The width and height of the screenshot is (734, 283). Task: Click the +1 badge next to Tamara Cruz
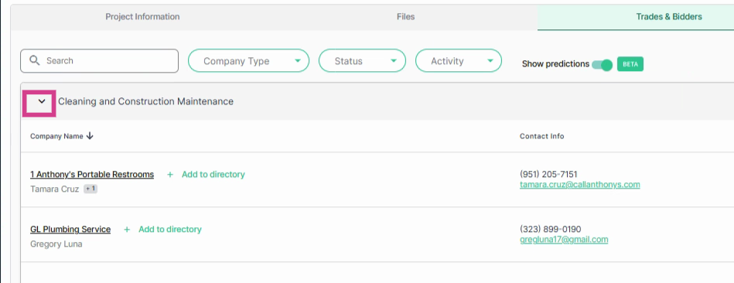pos(90,189)
